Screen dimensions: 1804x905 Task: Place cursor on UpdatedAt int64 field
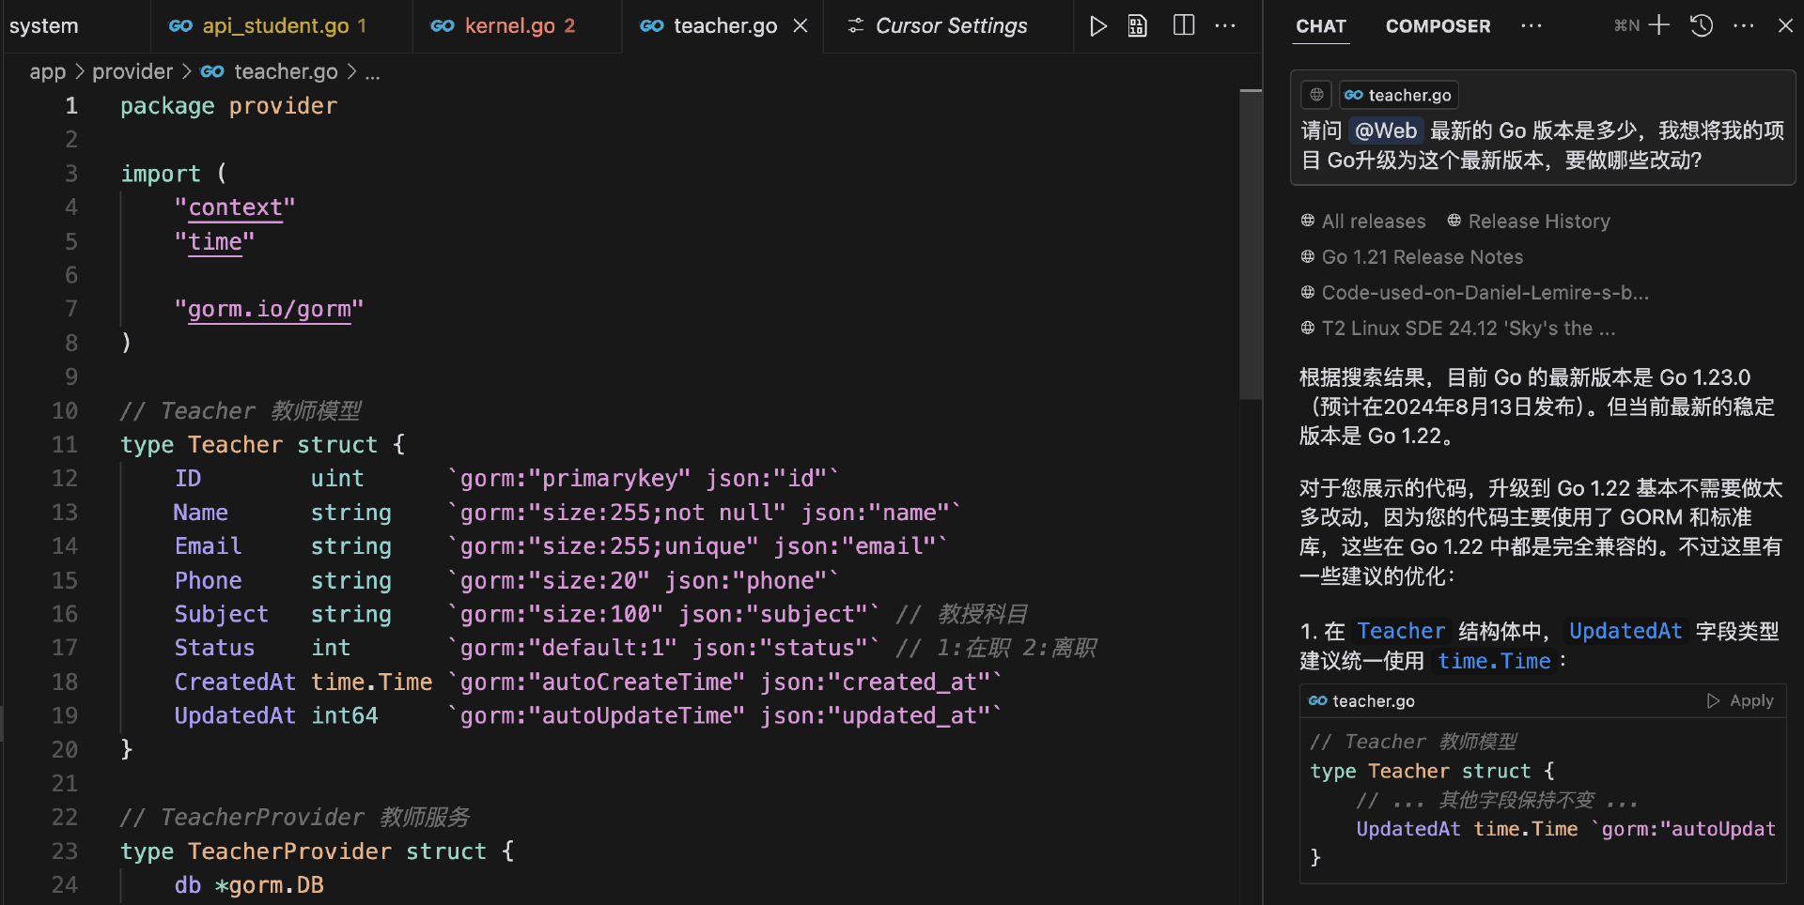[x=275, y=715]
